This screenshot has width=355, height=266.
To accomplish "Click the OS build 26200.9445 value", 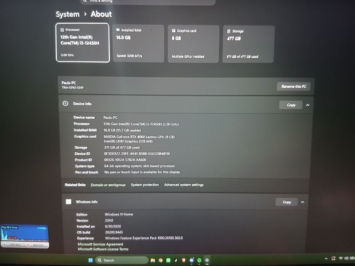I will pyautogui.click(x=114, y=232).
